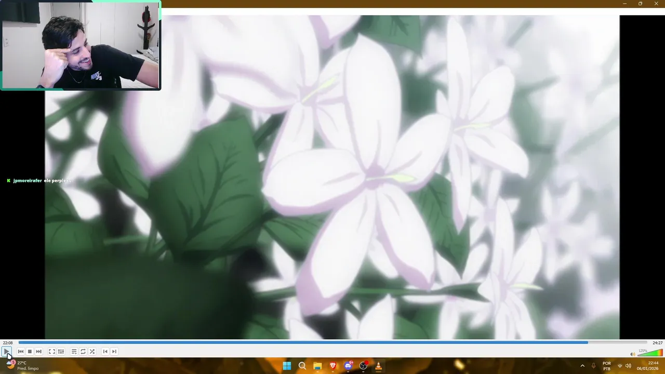Open Windows taskbar Search
Viewport: 665px width, 374px height.
point(302,366)
